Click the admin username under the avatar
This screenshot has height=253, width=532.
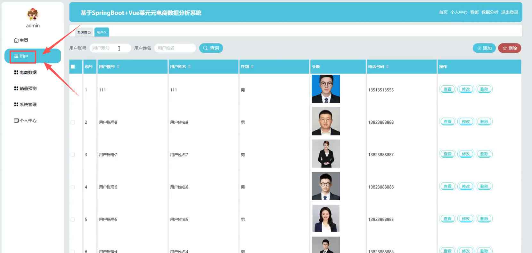point(33,26)
